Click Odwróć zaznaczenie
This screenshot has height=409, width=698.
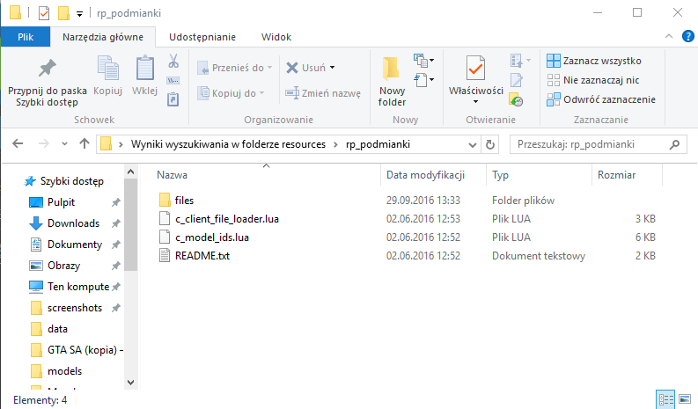tap(601, 99)
